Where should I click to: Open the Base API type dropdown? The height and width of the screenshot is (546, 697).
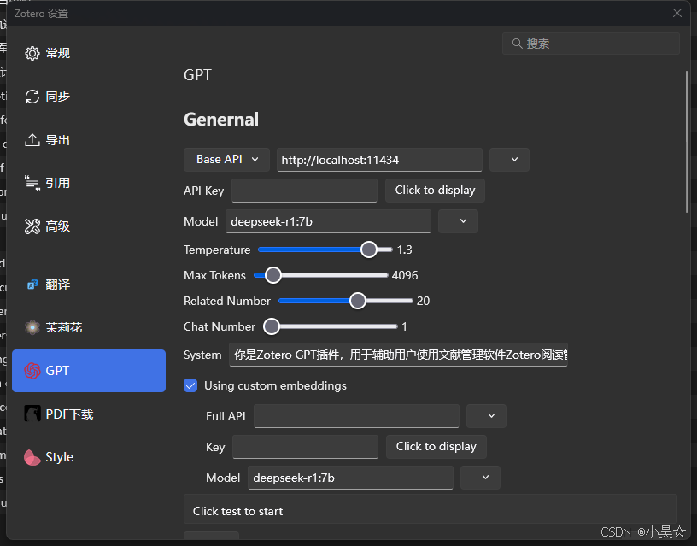[226, 160]
